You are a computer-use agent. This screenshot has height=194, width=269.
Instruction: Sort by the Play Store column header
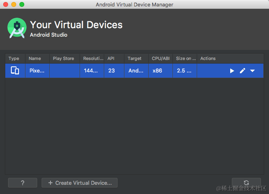point(65,58)
